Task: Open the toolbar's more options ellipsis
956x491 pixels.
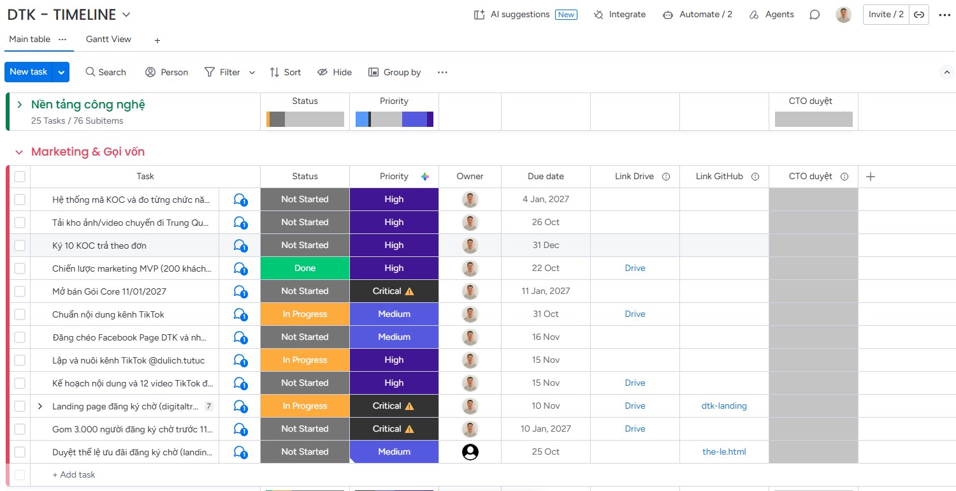Action: 442,72
